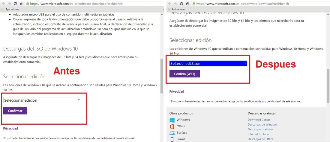
Task: Open Home page in the left browser
Action: click(21, 4)
